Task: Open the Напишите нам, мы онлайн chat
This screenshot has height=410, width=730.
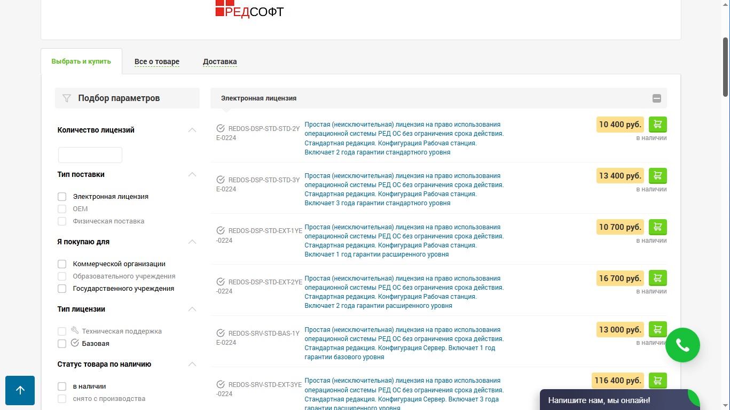Action: (619, 400)
